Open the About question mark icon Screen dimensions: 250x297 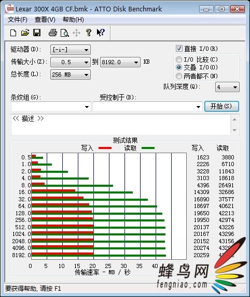[x=89, y=33]
